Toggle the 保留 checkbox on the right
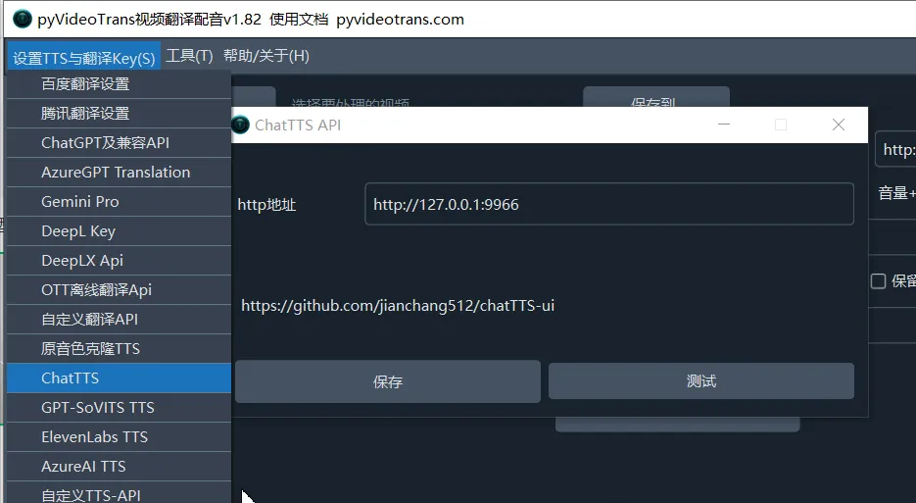This screenshot has height=503, width=916. [879, 281]
